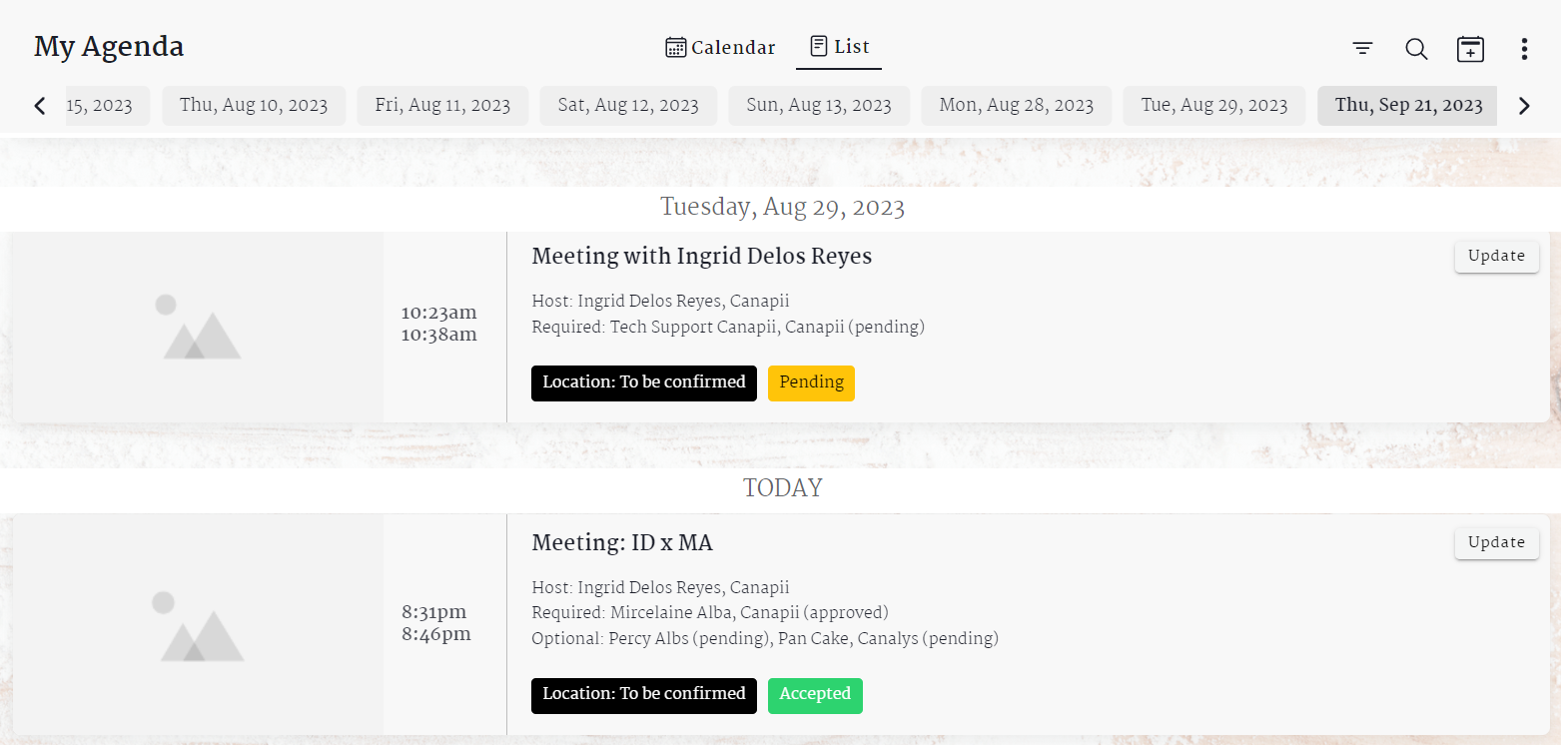Click the green Accepted status badge
The width and height of the screenshot is (1561, 745).
[x=815, y=695]
